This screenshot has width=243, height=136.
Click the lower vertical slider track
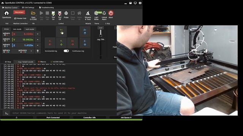coord(101,49)
